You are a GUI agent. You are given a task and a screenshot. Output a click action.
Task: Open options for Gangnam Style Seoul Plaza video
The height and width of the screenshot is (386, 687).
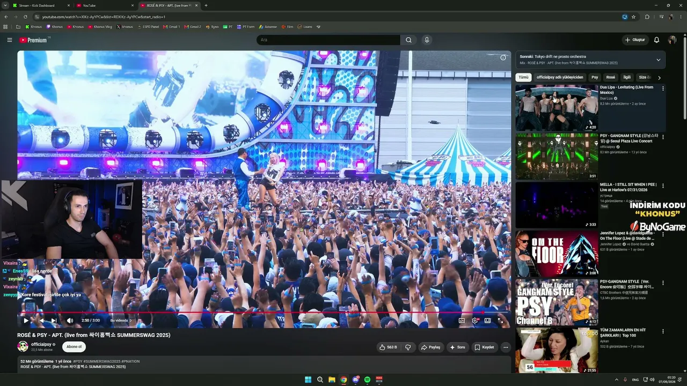coord(663,137)
